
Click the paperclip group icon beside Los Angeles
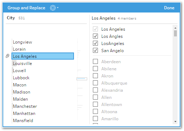[8, 56]
